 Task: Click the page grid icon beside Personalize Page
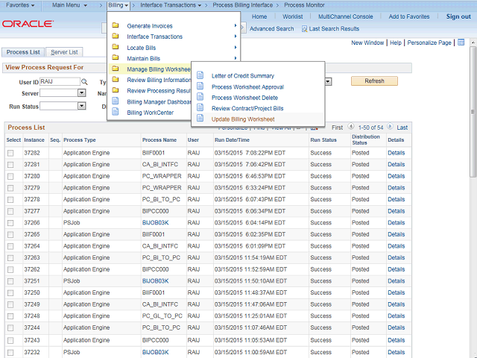pos(461,43)
